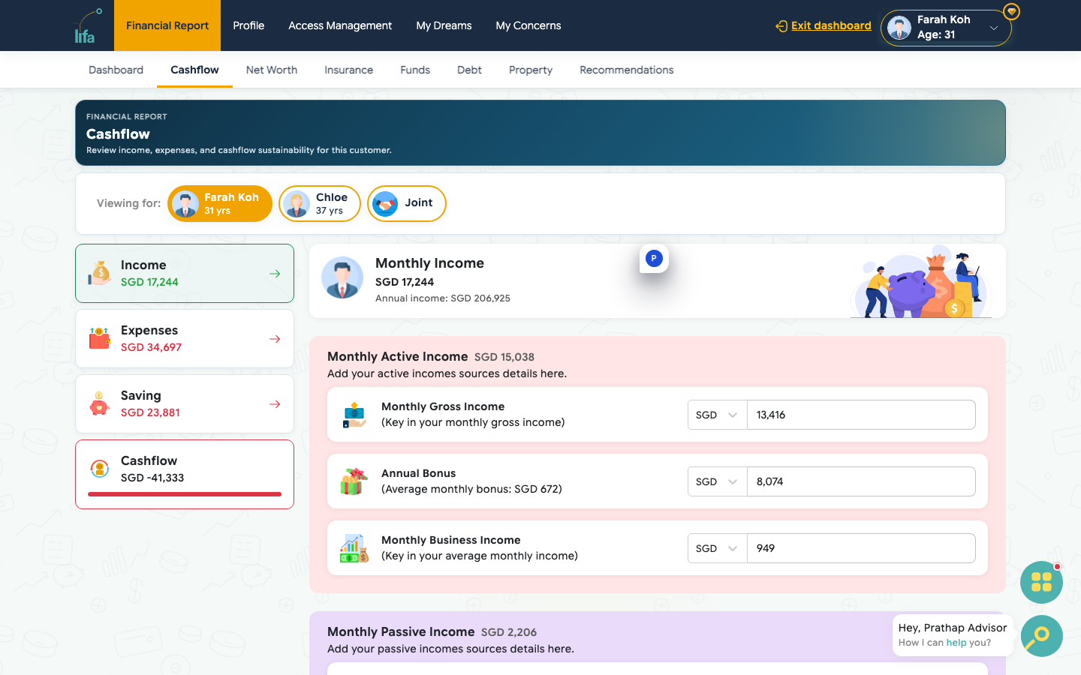Image resolution: width=1081 pixels, height=675 pixels.
Task: Switch to the Property tab
Action: tap(531, 70)
